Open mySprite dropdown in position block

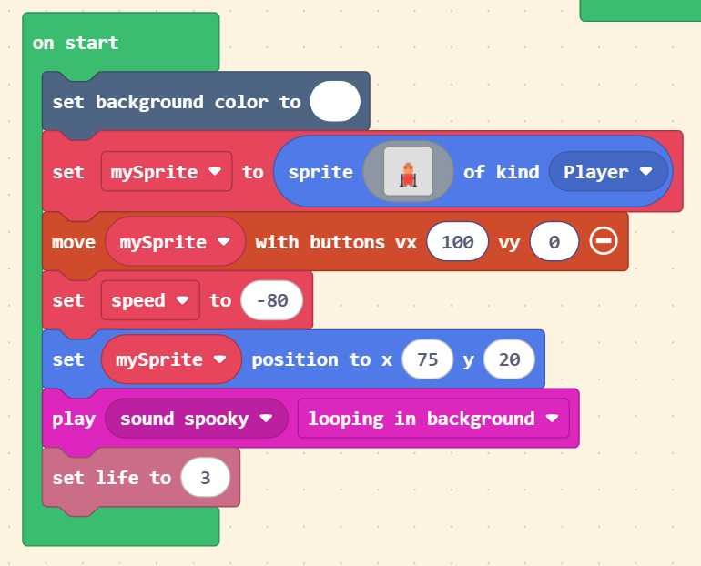170,359
